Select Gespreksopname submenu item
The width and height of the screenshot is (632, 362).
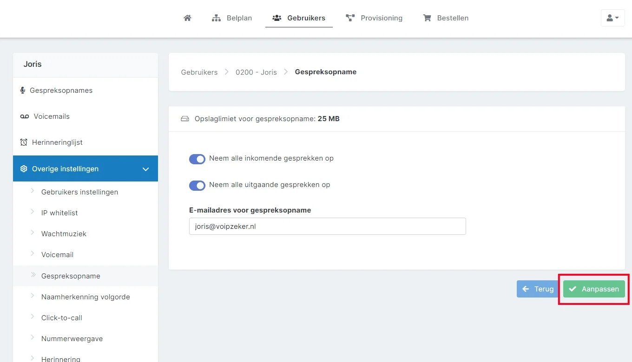coord(71,276)
